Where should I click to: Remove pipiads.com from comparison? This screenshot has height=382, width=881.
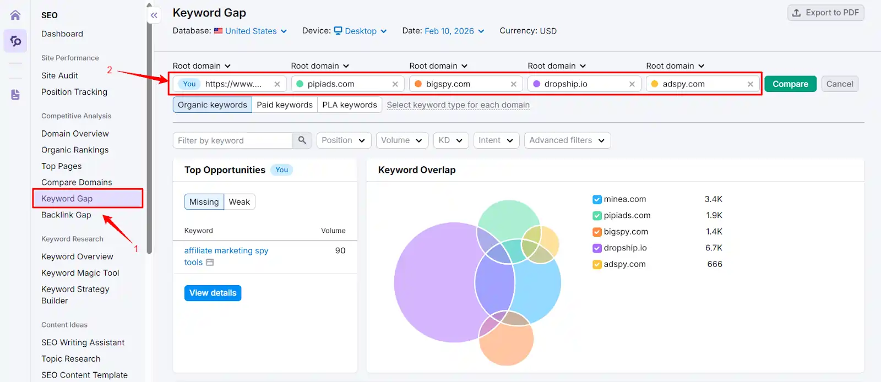pyautogui.click(x=395, y=84)
